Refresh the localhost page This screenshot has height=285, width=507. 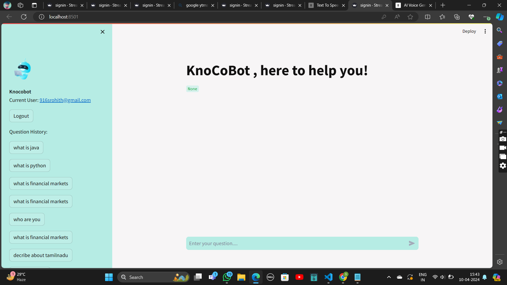(x=24, y=17)
